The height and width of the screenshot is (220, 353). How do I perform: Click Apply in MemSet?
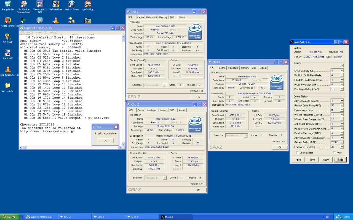(x=298, y=160)
